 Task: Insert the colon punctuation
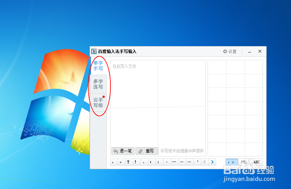point(160,162)
